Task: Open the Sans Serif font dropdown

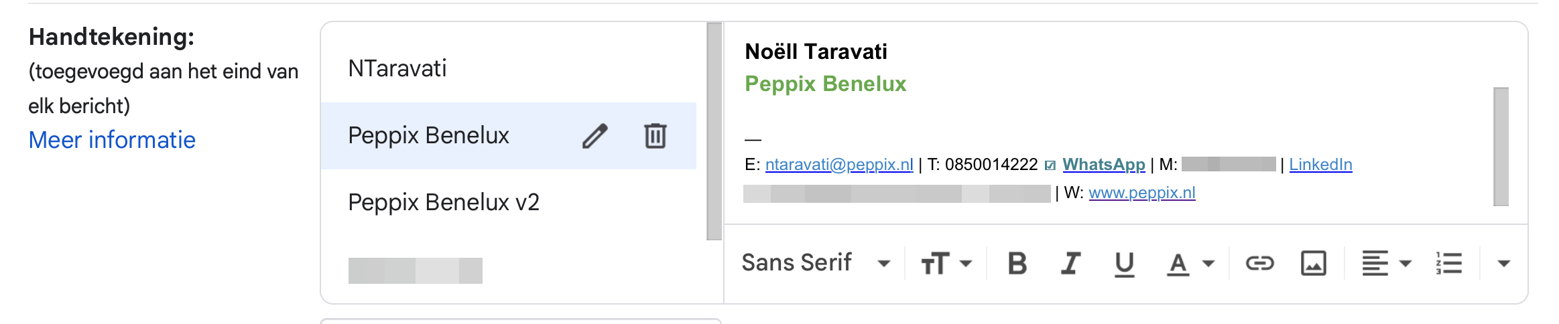Action: click(x=816, y=263)
